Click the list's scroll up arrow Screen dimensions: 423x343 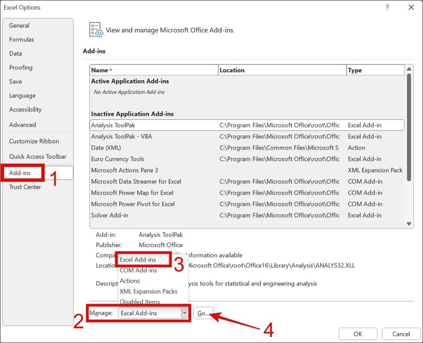(409, 69)
